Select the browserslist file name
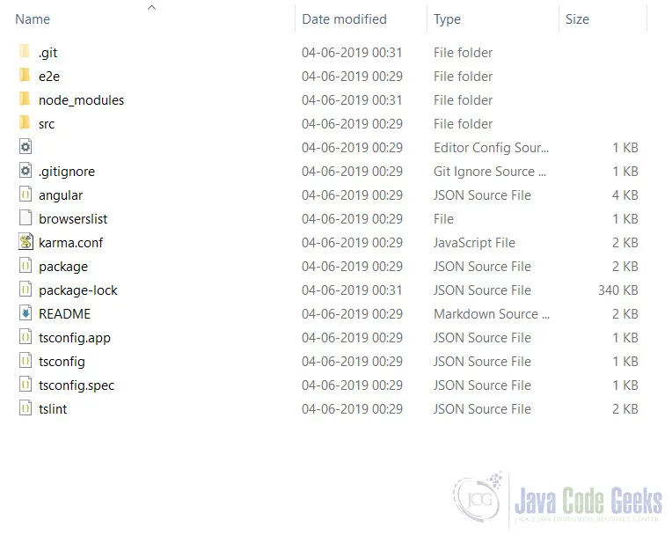Image resolution: width=672 pixels, height=543 pixels. [73, 219]
